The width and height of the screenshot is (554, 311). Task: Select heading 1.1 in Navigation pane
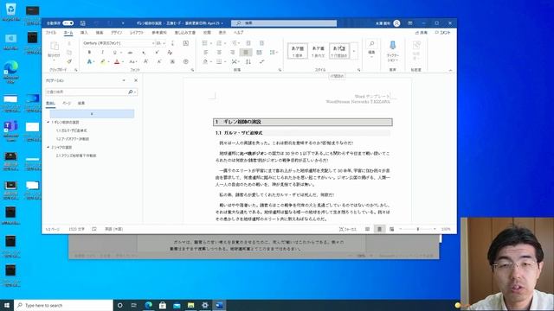click(71, 130)
